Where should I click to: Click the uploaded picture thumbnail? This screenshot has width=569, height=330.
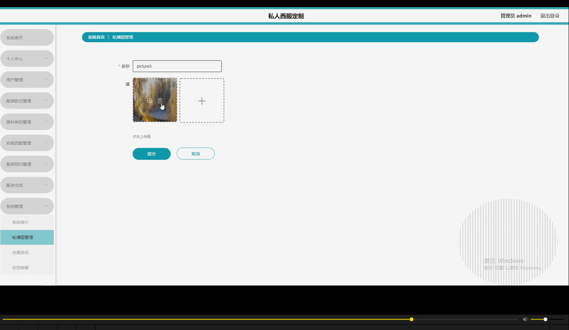pyautogui.click(x=155, y=100)
